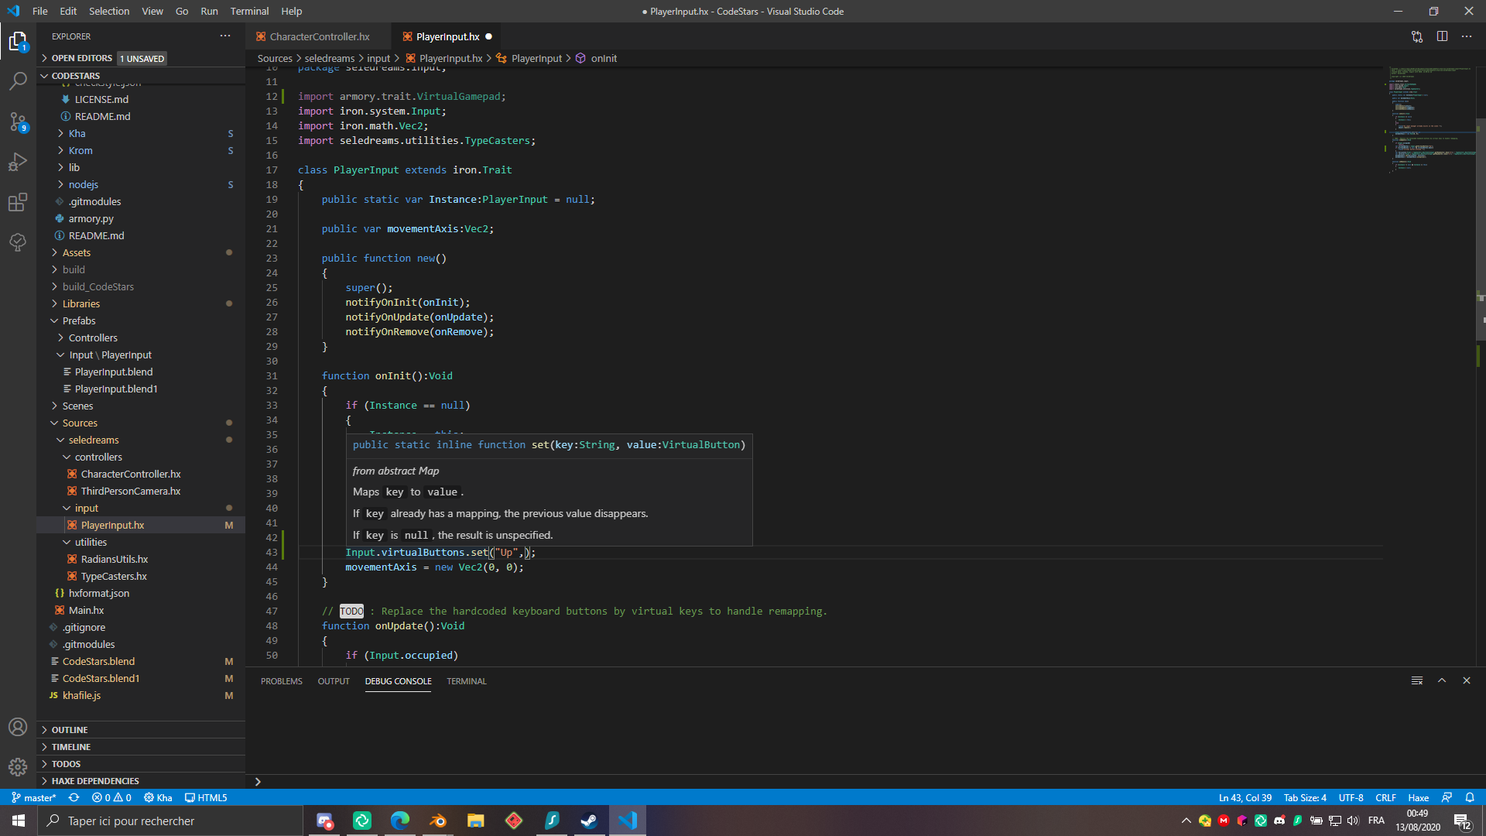Open the Split Editor icon in the tab bar
The image size is (1486, 836).
[x=1443, y=36]
